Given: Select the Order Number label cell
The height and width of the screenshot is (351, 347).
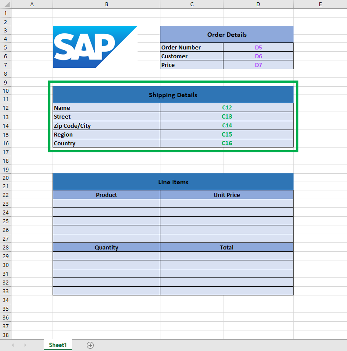Looking at the screenshot, I should 191,47.
